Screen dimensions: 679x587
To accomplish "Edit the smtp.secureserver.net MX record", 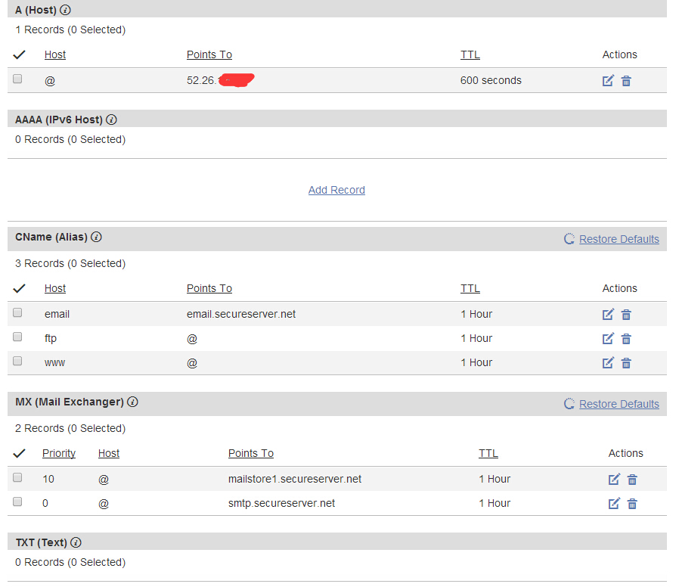I will coord(614,503).
